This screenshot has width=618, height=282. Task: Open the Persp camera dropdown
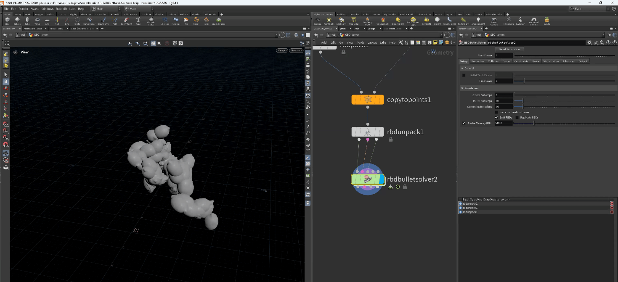tap(281, 50)
